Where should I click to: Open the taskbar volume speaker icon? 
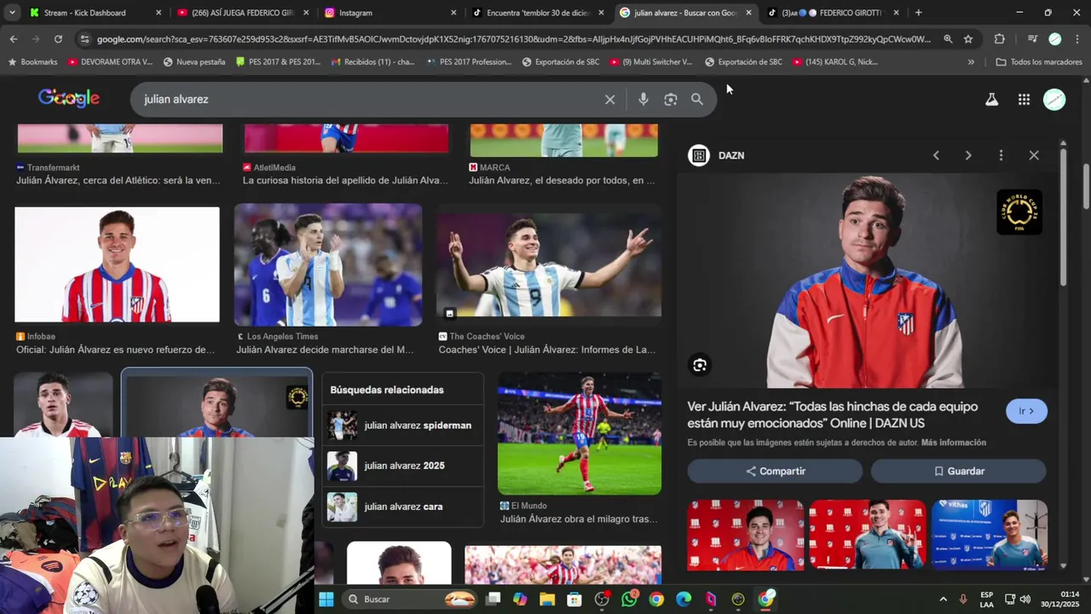1025,600
